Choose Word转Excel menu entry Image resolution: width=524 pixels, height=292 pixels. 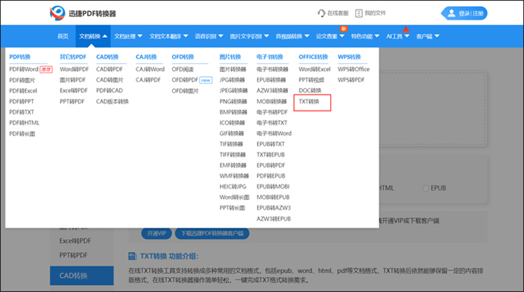pyautogui.click(x=314, y=69)
